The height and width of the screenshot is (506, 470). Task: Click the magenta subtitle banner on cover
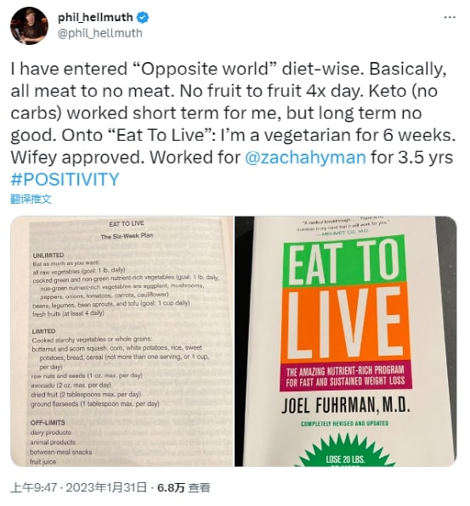pyautogui.click(x=346, y=376)
